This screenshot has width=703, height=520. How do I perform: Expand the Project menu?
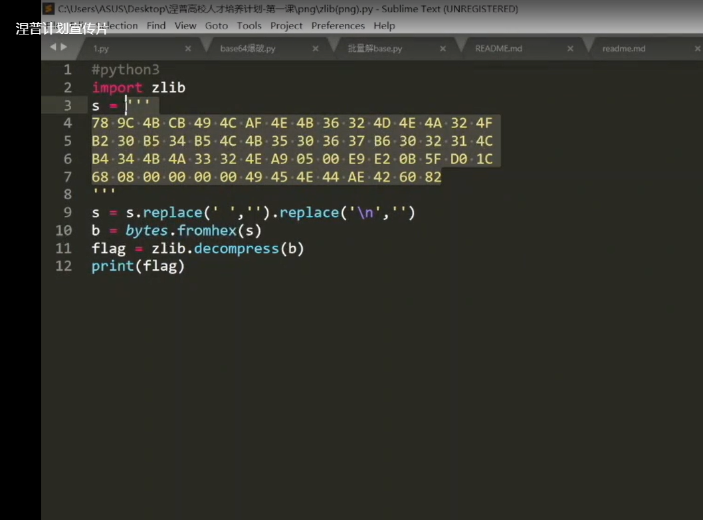point(286,26)
